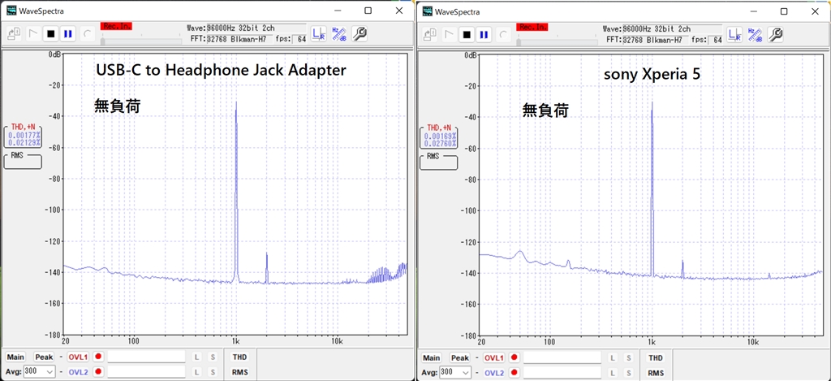Open file icon in left WaveSpectra toolbar
This screenshot has width=831, height=381.
coord(14,34)
